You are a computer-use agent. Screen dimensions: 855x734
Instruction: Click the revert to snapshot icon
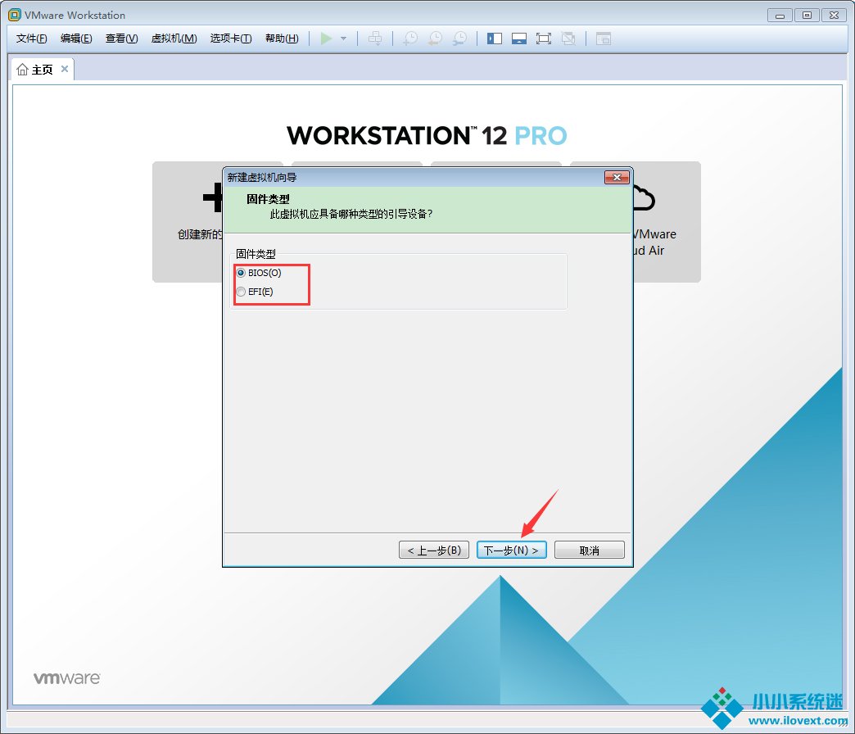click(x=435, y=39)
